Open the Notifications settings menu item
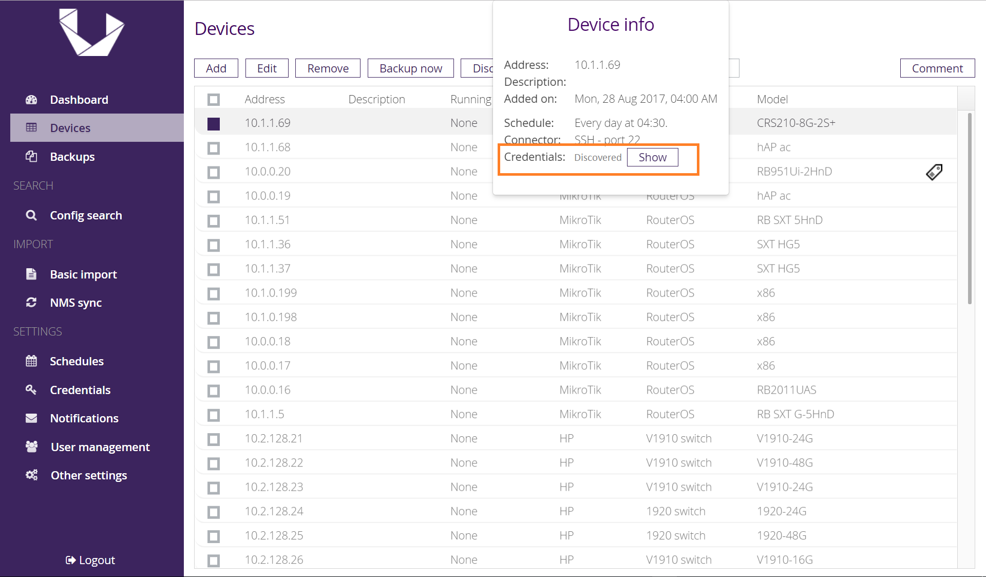986x577 pixels. (97, 418)
